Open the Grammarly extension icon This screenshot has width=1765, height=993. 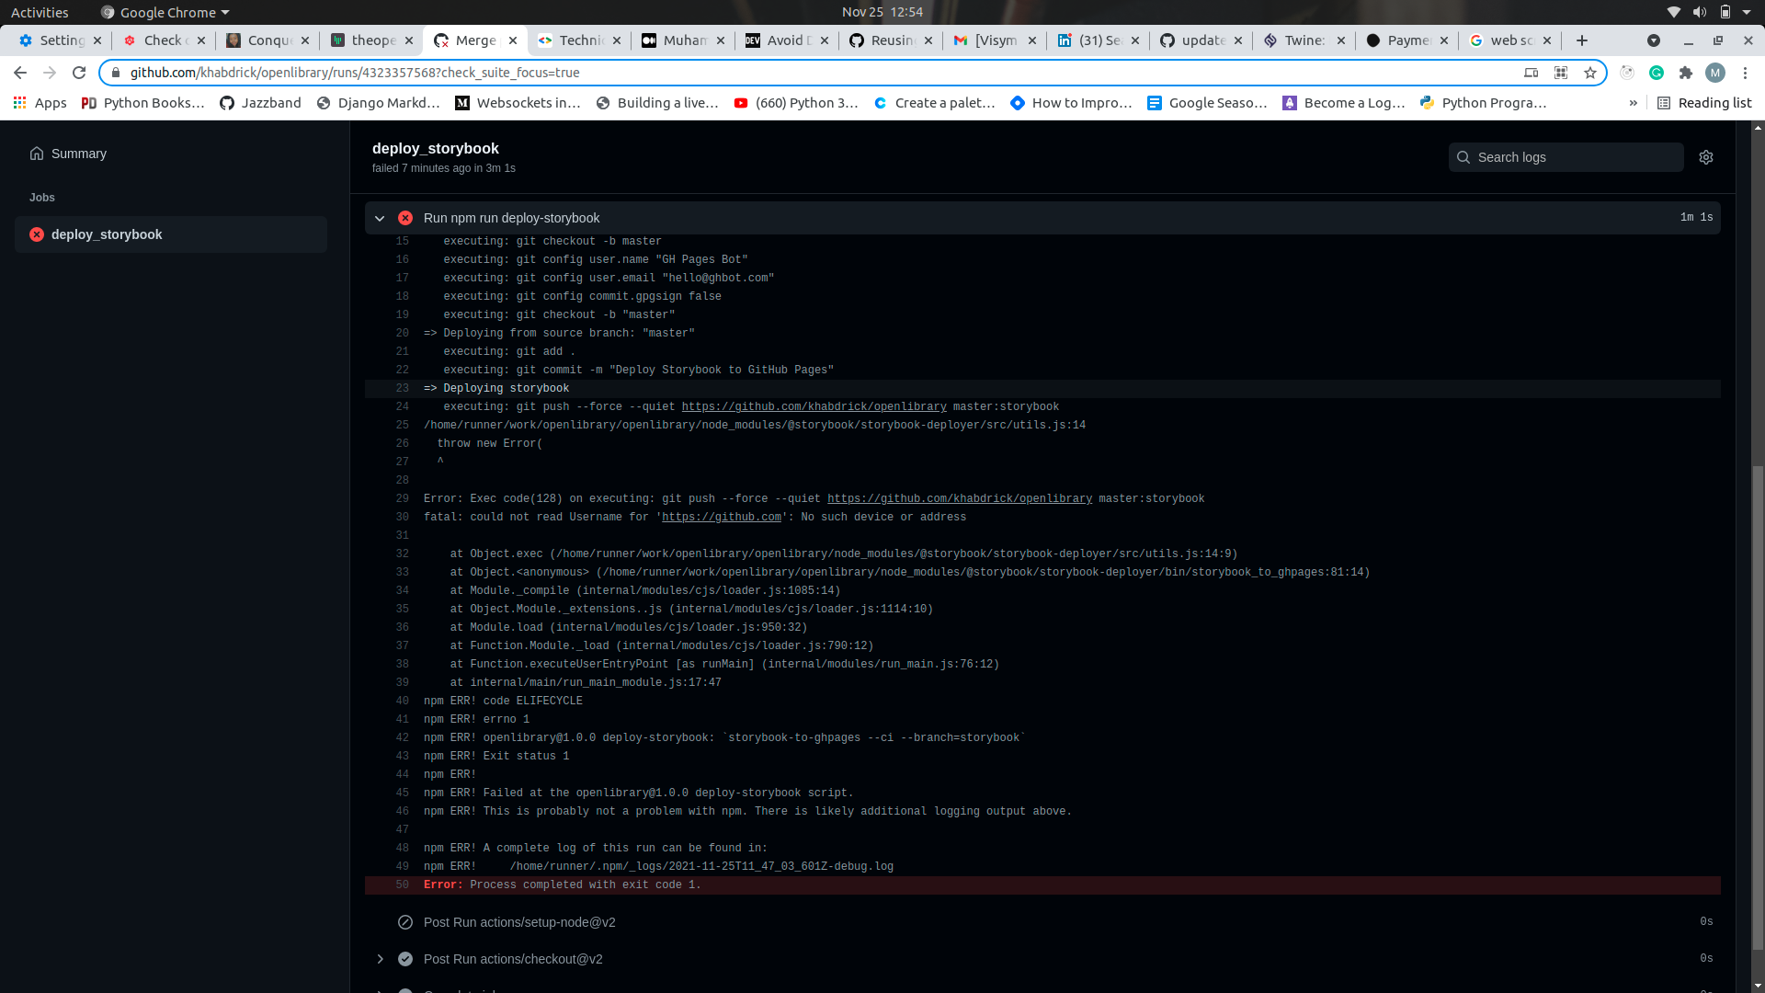pos(1657,73)
